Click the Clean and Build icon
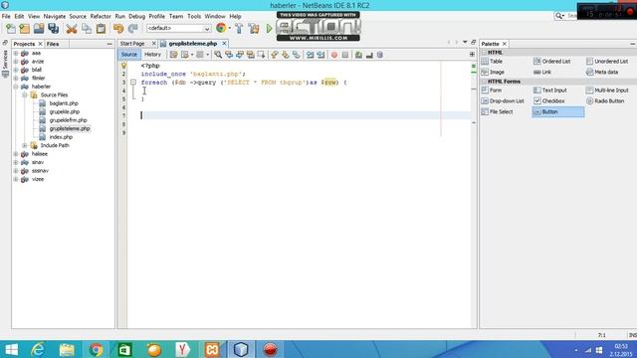The width and height of the screenshot is (637, 358). click(254, 29)
